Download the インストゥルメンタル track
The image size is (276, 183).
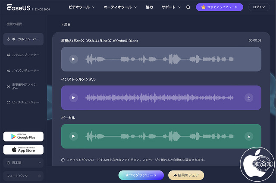pos(249,98)
